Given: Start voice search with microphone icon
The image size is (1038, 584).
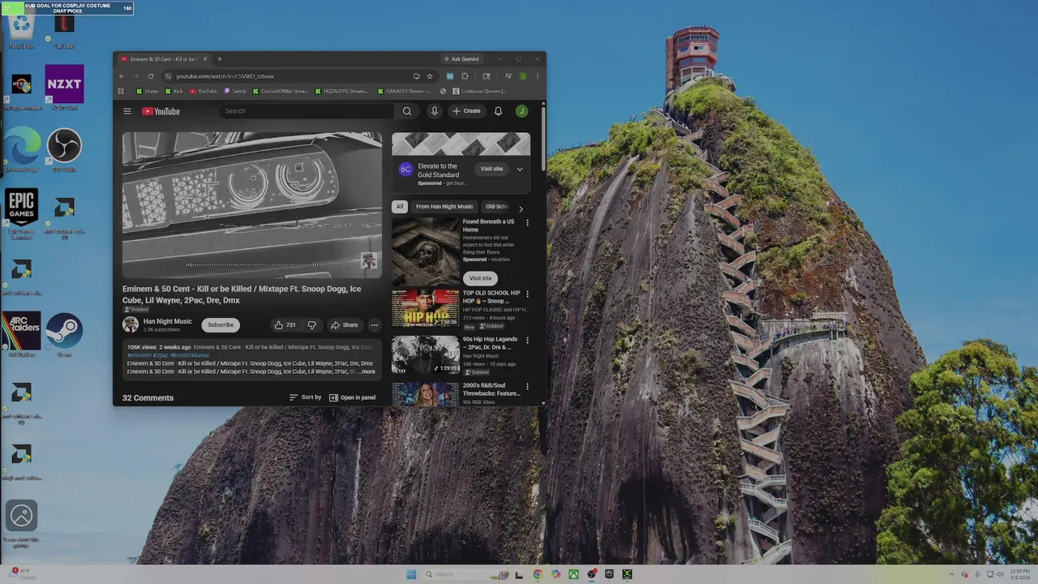Looking at the screenshot, I should coord(435,111).
